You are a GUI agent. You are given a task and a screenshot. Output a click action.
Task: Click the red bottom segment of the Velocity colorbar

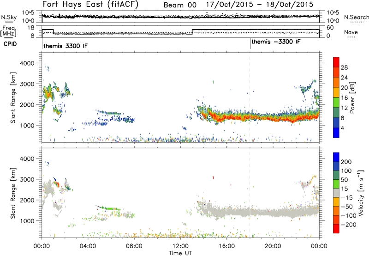(336, 229)
